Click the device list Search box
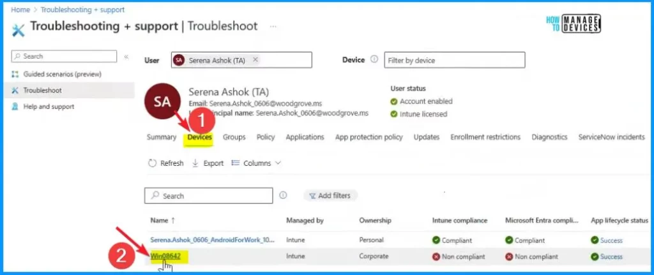The height and width of the screenshot is (275, 654). pos(209,196)
